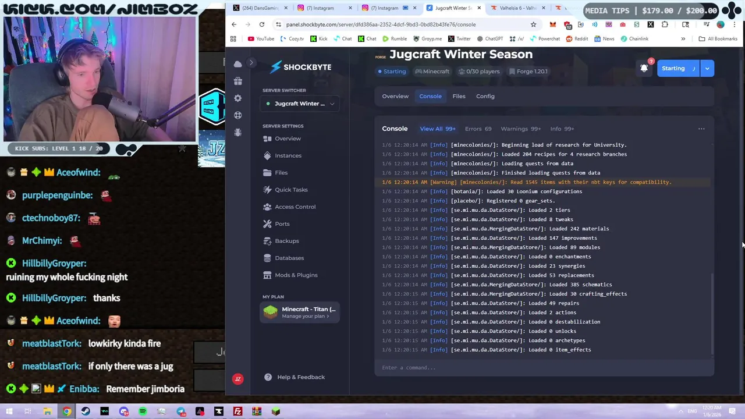745x419 pixels.
Task: Open FileZilla from taskbar
Action: (237, 411)
